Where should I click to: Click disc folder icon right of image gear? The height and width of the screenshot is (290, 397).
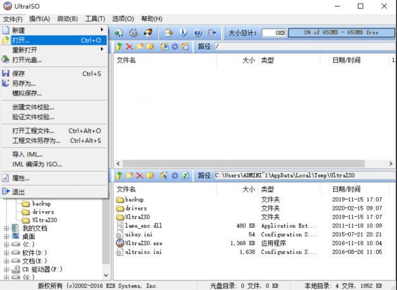coord(185,47)
